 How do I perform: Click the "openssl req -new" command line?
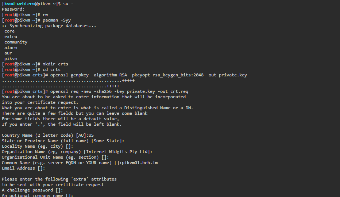(x=120, y=91)
